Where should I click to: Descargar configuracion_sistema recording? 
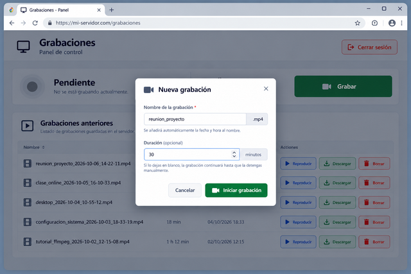point(337,222)
